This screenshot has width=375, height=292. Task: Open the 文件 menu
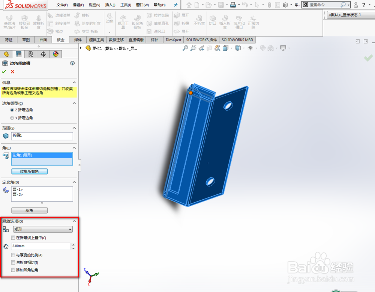pyautogui.click(x=62, y=5)
